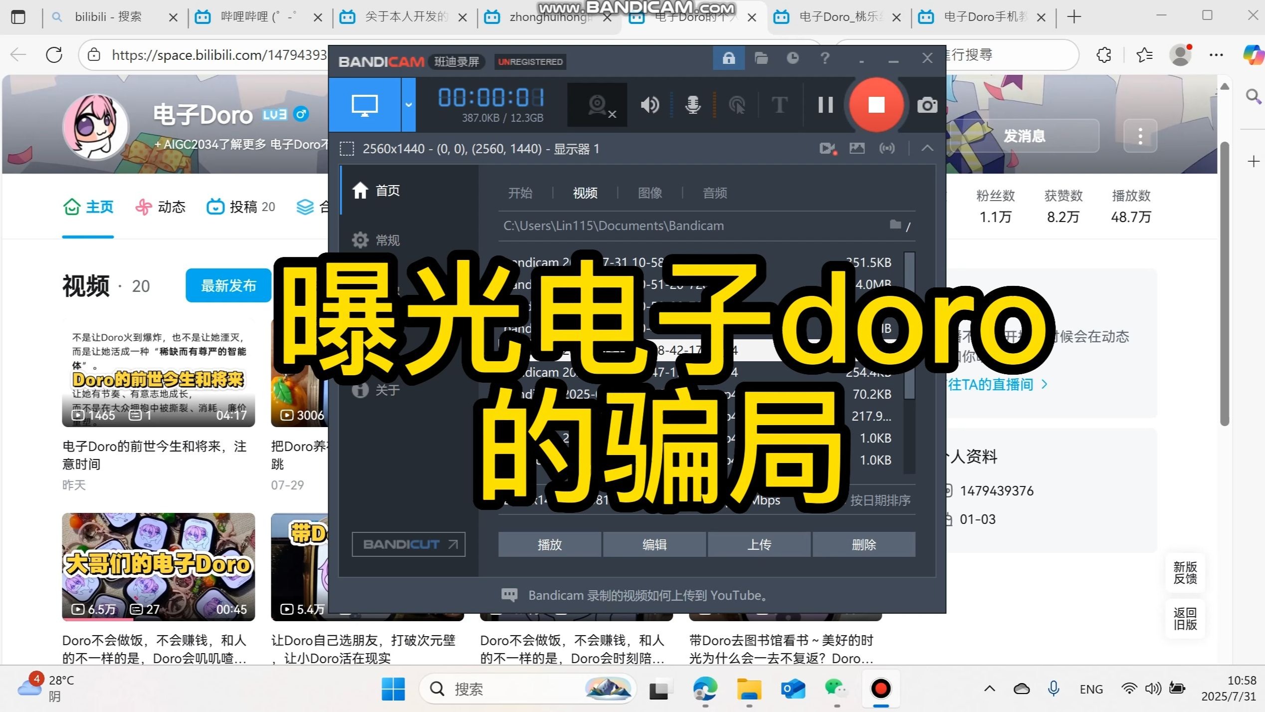Take a screenshot with the Bandicam camera icon
The height and width of the screenshot is (712, 1265).
[927, 105]
